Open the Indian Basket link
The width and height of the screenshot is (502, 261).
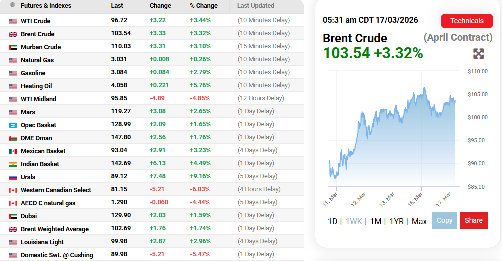coord(40,164)
